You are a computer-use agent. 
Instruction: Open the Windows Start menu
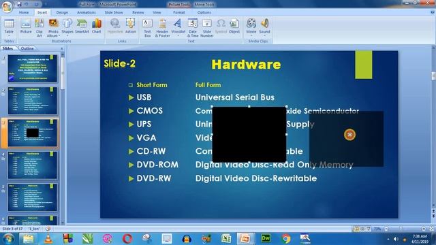8,239
